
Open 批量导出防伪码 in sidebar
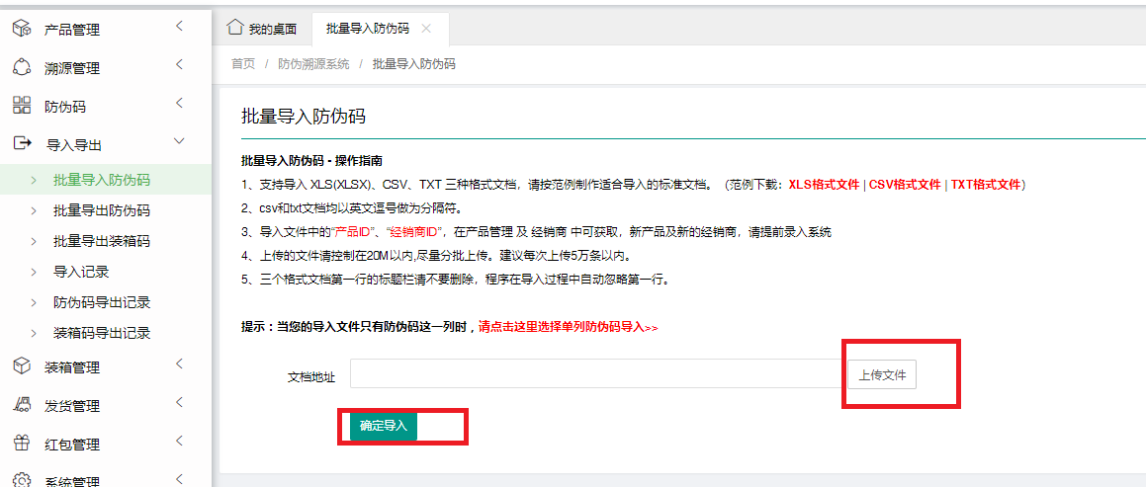102,210
